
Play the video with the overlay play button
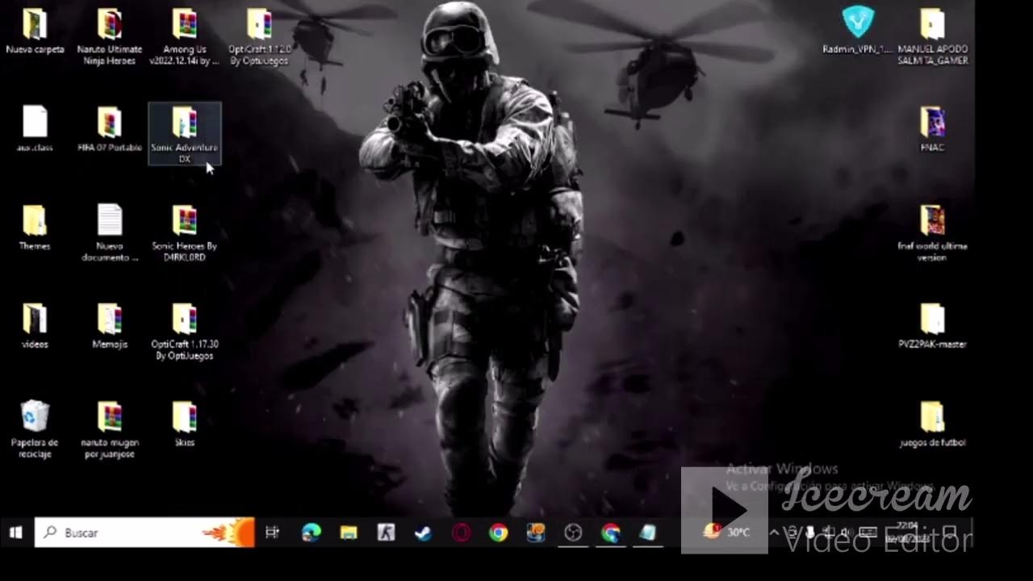coord(724,510)
